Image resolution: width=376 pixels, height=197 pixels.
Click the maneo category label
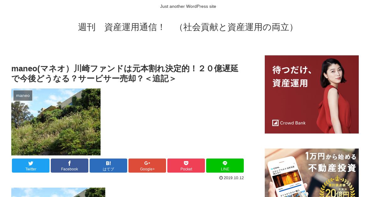click(23, 95)
